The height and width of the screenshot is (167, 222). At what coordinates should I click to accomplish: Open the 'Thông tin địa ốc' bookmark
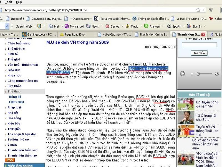point(151,19)
